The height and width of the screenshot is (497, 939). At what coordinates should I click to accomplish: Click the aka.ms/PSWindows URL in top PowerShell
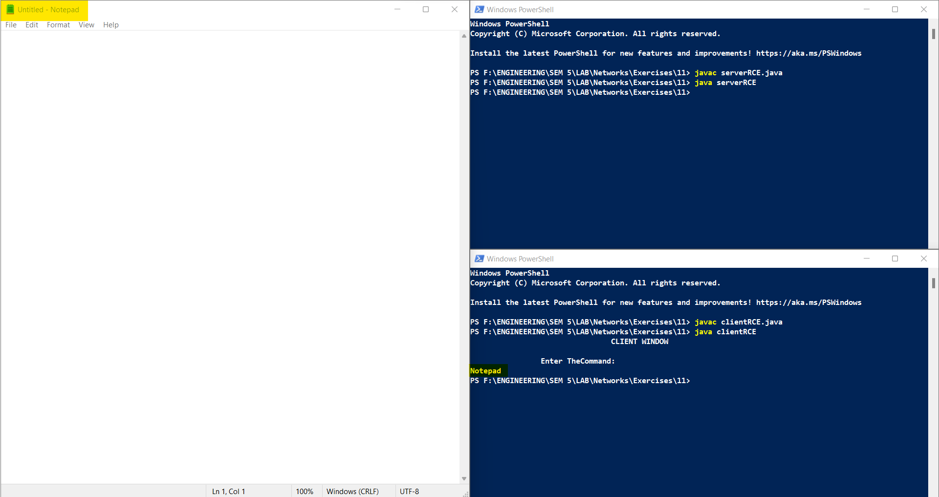809,53
